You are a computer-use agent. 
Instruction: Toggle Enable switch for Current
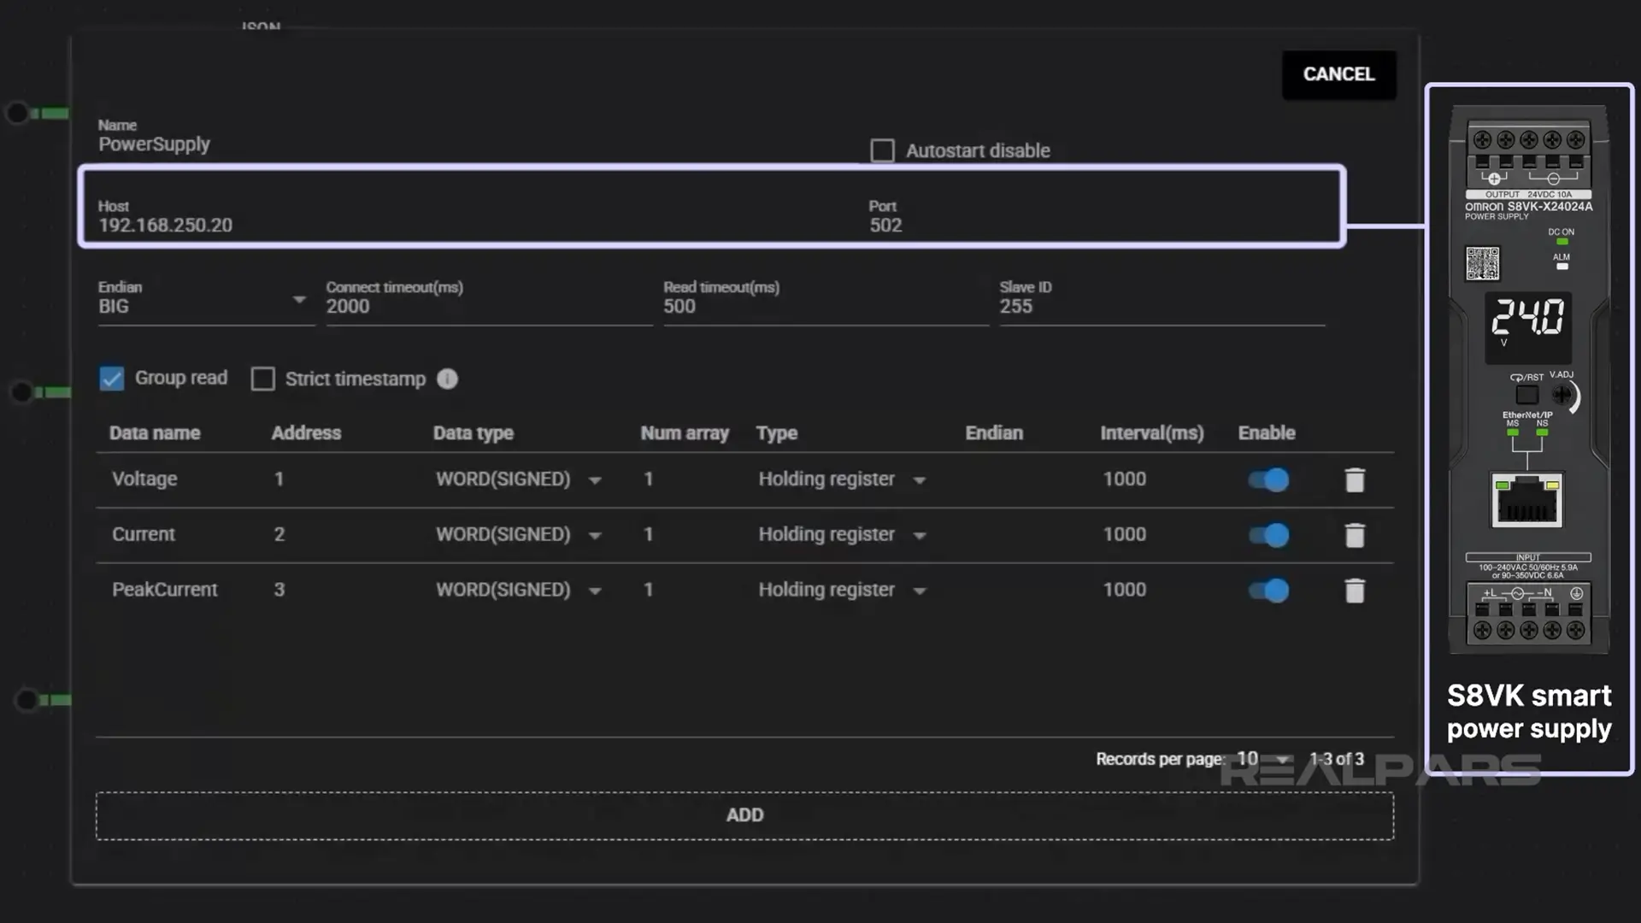(x=1268, y=535)
